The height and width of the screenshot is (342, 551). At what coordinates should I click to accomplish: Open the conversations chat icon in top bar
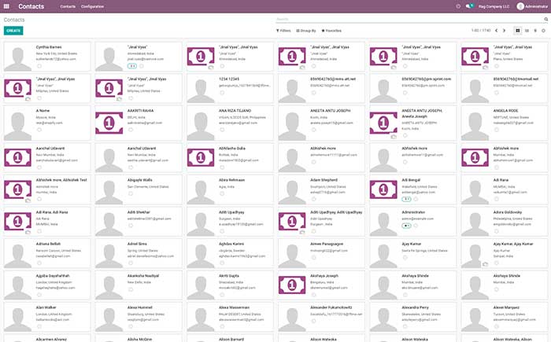[469, 6]
